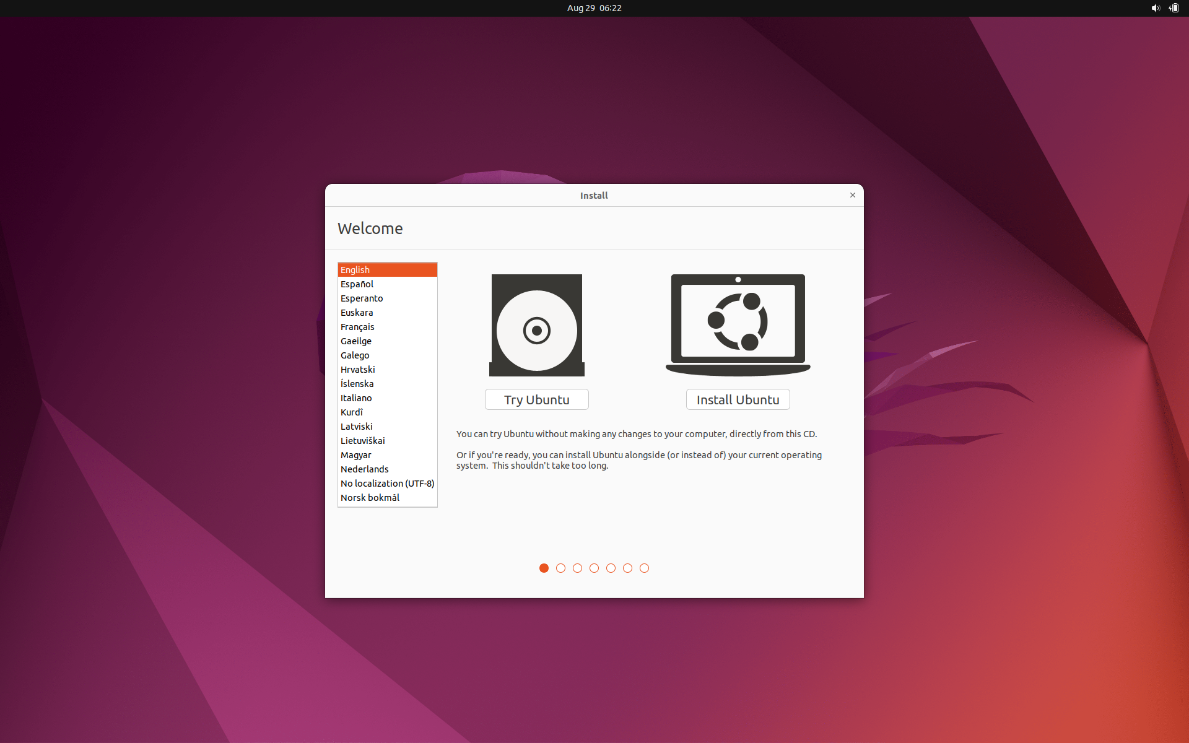Click the laptop icon above Install Ubuntu
This screenshot has height=743, width=1189.
coord(737,324)
